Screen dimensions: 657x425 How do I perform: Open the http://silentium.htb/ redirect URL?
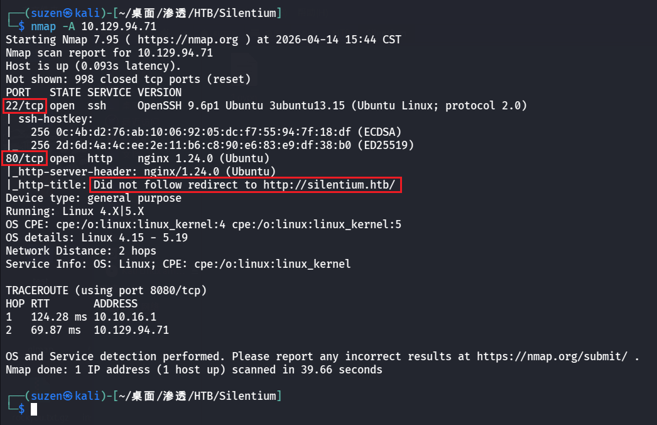click(329, 185)
